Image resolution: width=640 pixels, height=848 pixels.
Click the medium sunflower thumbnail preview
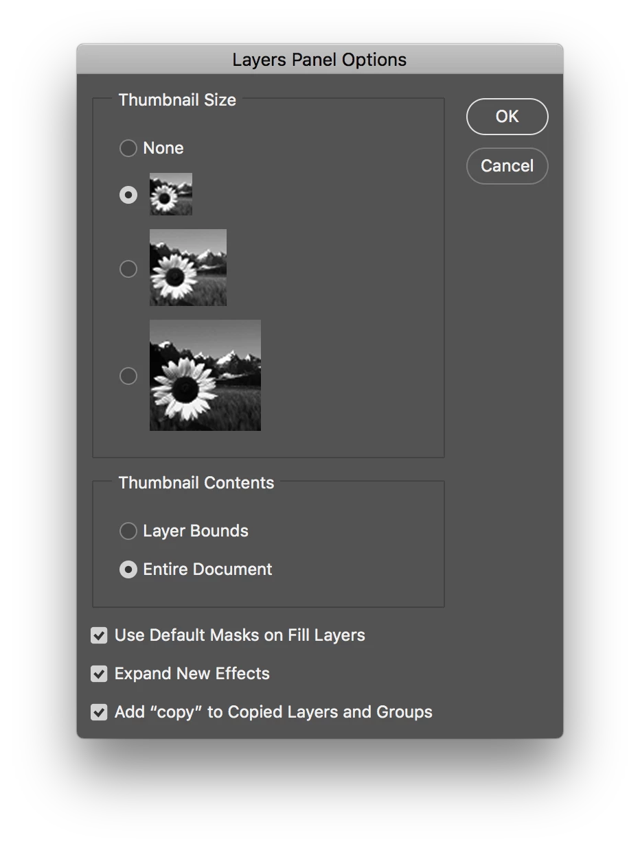188,268
